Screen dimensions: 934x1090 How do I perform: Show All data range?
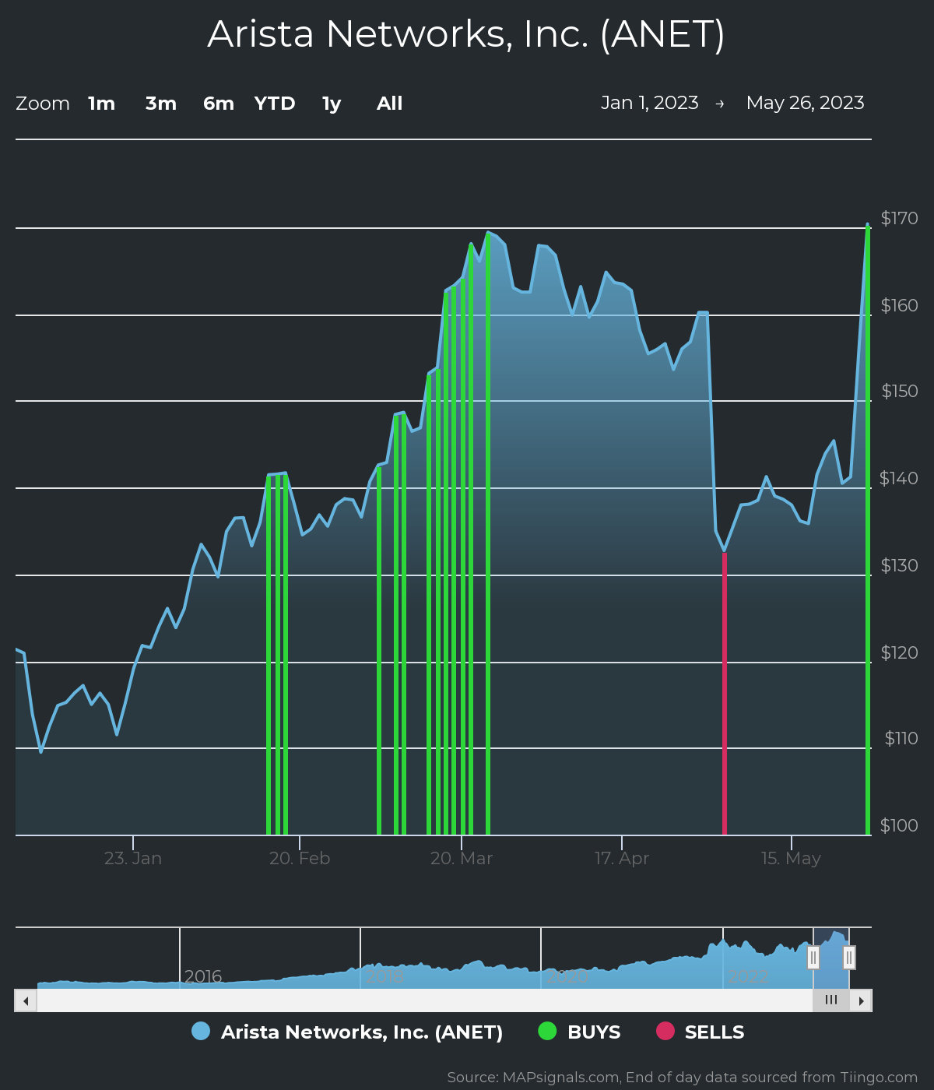tap(390, 104)
